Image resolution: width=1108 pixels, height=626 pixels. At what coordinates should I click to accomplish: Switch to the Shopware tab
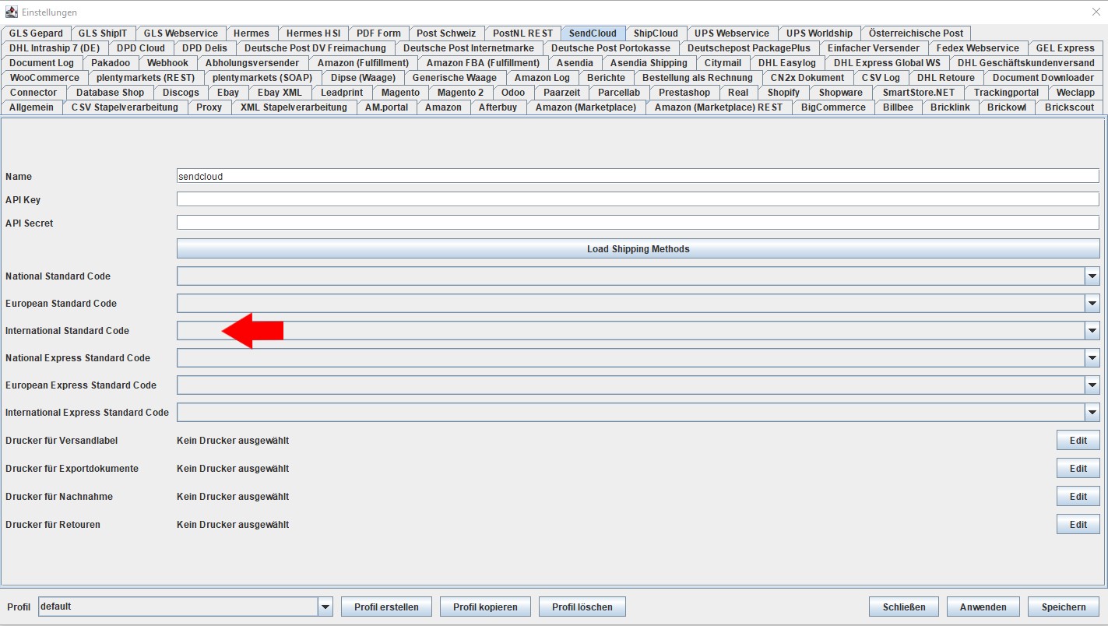(x=840, y=93)
